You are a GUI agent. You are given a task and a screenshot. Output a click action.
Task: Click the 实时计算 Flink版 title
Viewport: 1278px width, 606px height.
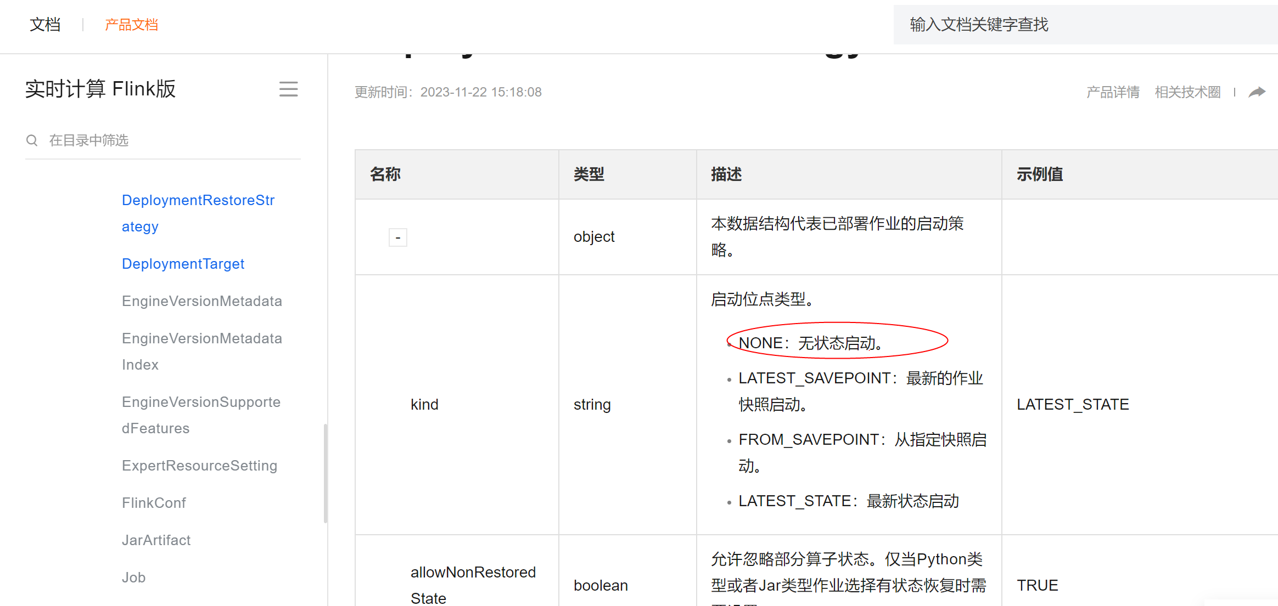tap(100, 89)
